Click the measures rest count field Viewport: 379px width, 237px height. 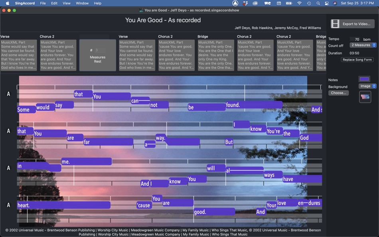tap(100, 50)
